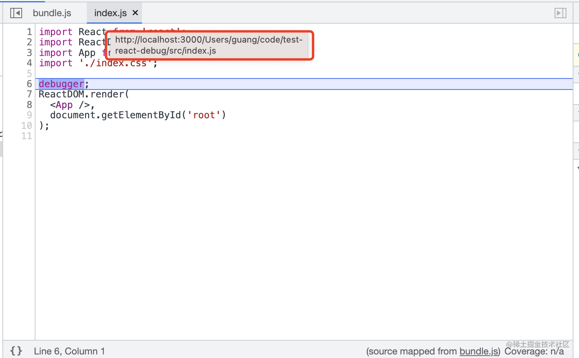The width and height of the screenshot is (579, 358).
Task: Click the Line 6, Column 1 status text
Action: tap(69, 351)
